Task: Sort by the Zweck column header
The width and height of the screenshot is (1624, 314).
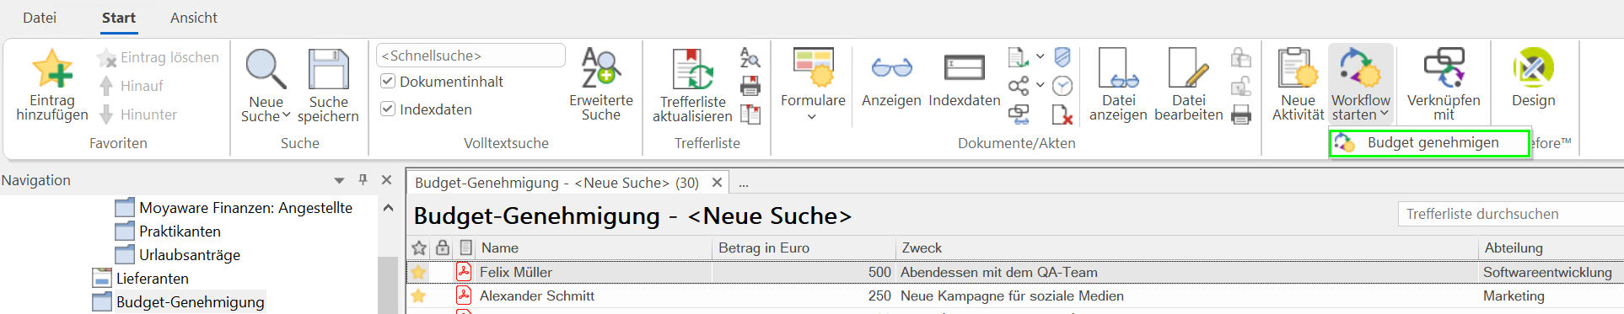Action: coord(1187,247)
